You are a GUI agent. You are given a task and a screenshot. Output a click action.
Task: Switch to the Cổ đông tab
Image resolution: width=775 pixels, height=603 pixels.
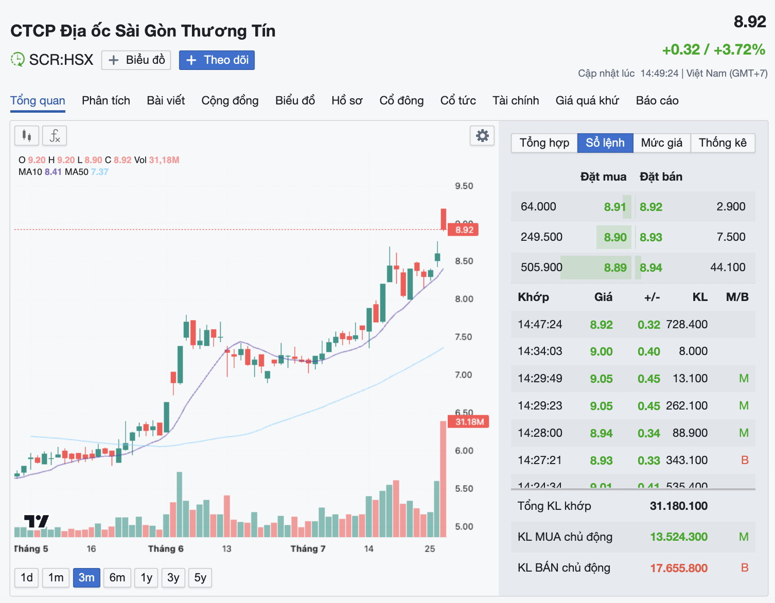[401, 100]
